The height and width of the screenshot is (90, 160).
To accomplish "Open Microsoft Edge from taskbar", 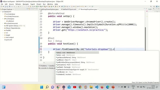I will 107,87.
